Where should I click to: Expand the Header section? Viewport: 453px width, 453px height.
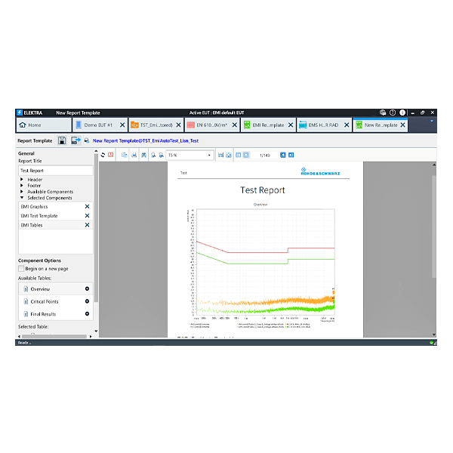pyautogui.click(x=23, y=180)
